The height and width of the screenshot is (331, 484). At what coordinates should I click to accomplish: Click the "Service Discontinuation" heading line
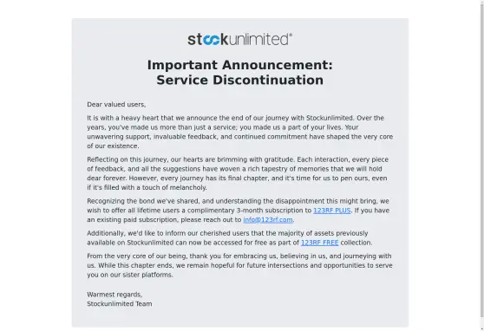[x=240, y=81]
